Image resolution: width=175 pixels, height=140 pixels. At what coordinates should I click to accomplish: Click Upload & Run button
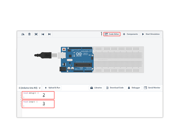(52, 88)
